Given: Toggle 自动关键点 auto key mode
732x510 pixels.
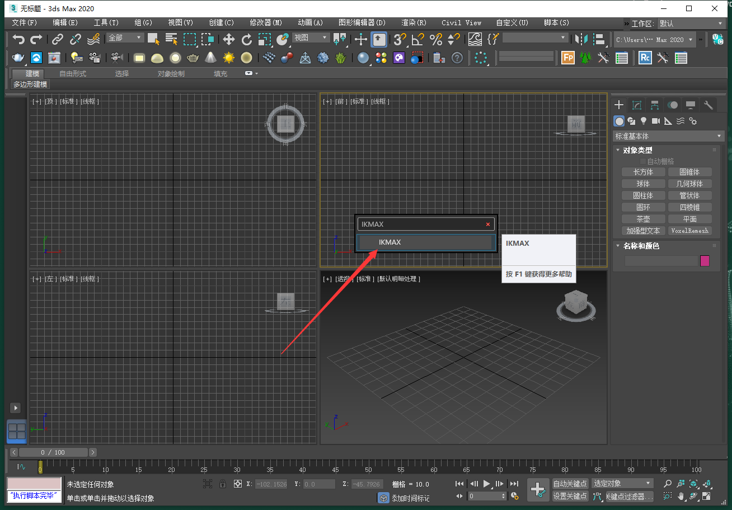Looking at the screenshot, I should tap(570, 484).
